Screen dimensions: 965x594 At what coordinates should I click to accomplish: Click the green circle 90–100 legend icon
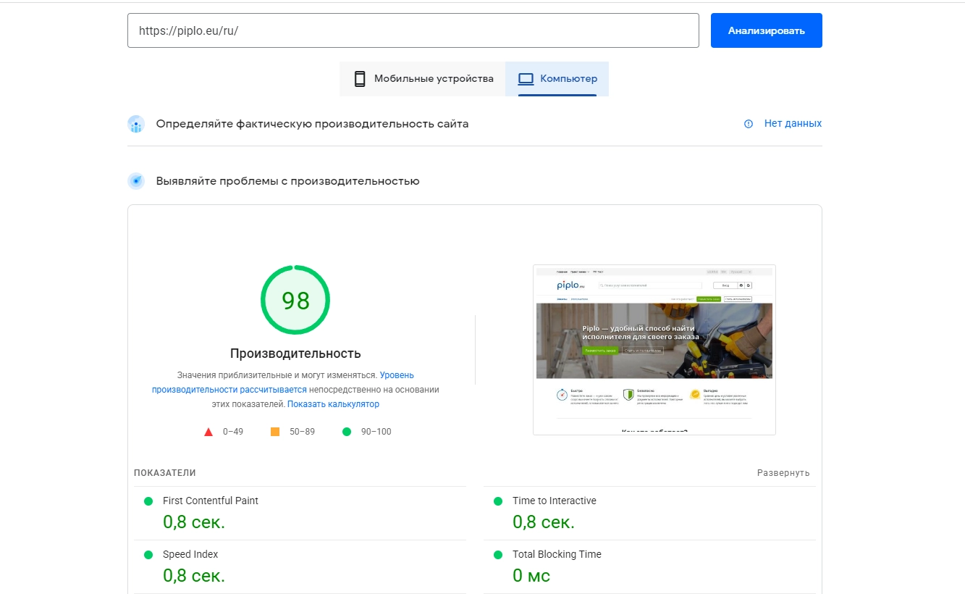(347, 432)
